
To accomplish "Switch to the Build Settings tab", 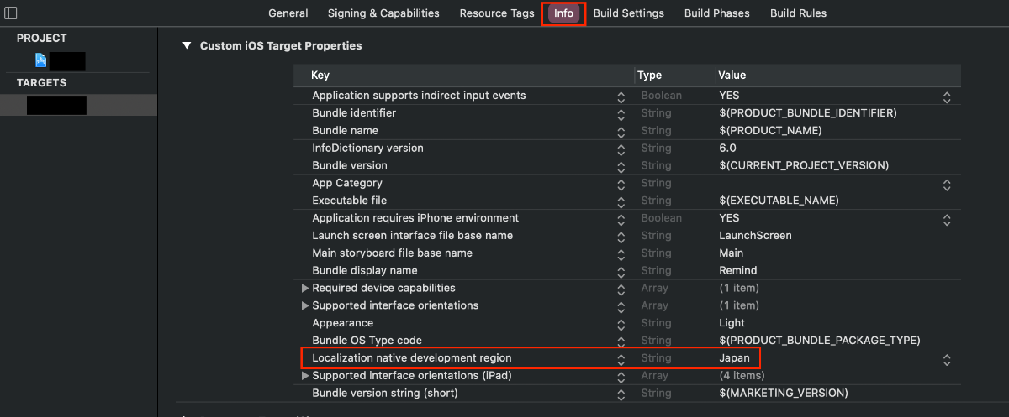I will coord(629,13).
